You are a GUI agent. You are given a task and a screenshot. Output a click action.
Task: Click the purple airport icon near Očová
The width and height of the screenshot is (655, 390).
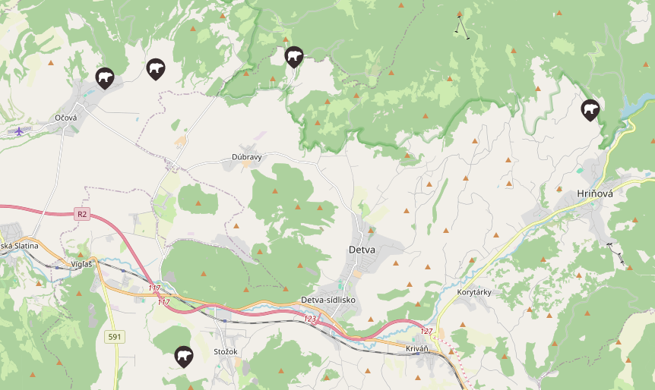pyautogui.click(x=19, y=131)
